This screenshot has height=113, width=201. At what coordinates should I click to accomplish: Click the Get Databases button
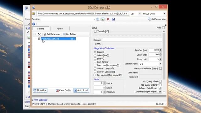pos(52,34)
